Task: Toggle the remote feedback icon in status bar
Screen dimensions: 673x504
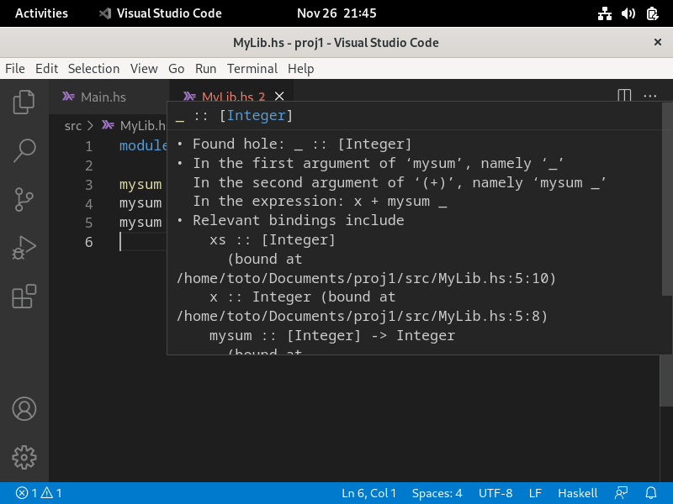Action: click(x=622, y=493)
